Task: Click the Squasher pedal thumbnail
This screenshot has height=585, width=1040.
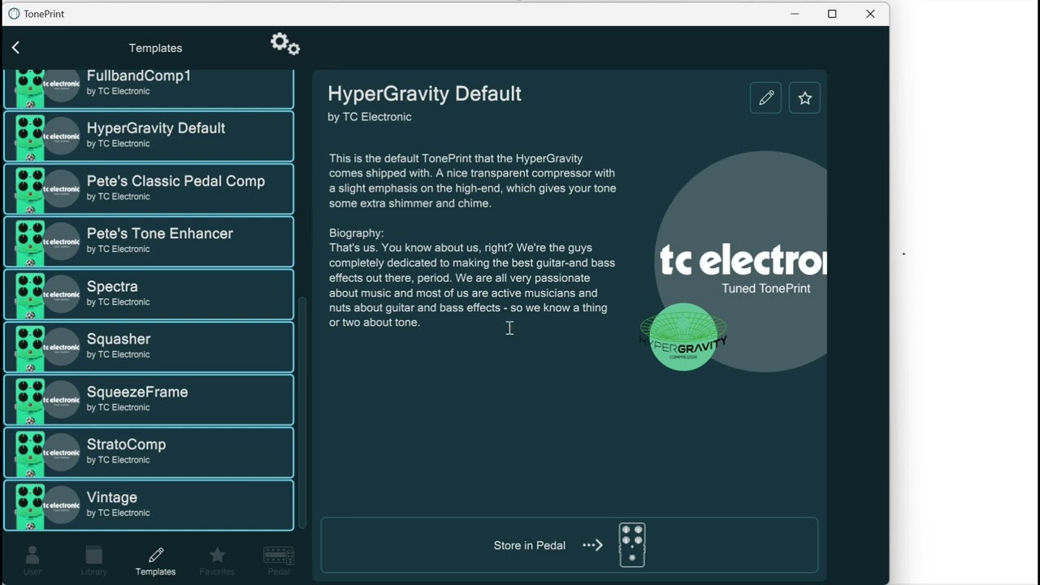Action: click(x=31, y=347)
